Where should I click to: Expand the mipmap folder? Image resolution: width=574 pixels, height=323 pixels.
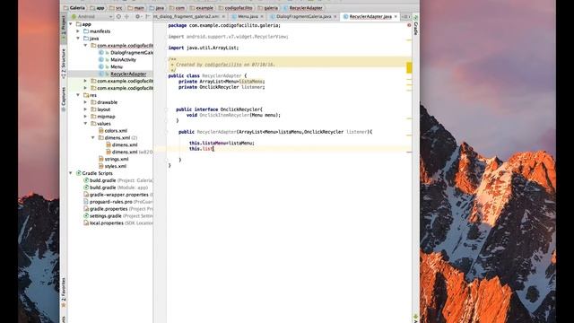coord(85,117)
